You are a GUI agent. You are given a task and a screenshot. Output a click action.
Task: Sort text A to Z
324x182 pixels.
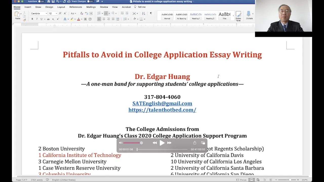[144, 13]
